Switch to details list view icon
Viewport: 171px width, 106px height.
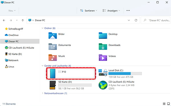(164, 104)
